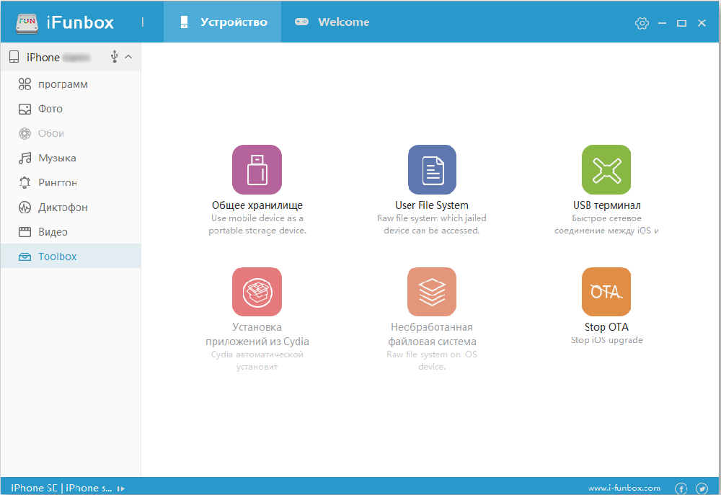Select Музыка in the sidebar

[57, 158]
